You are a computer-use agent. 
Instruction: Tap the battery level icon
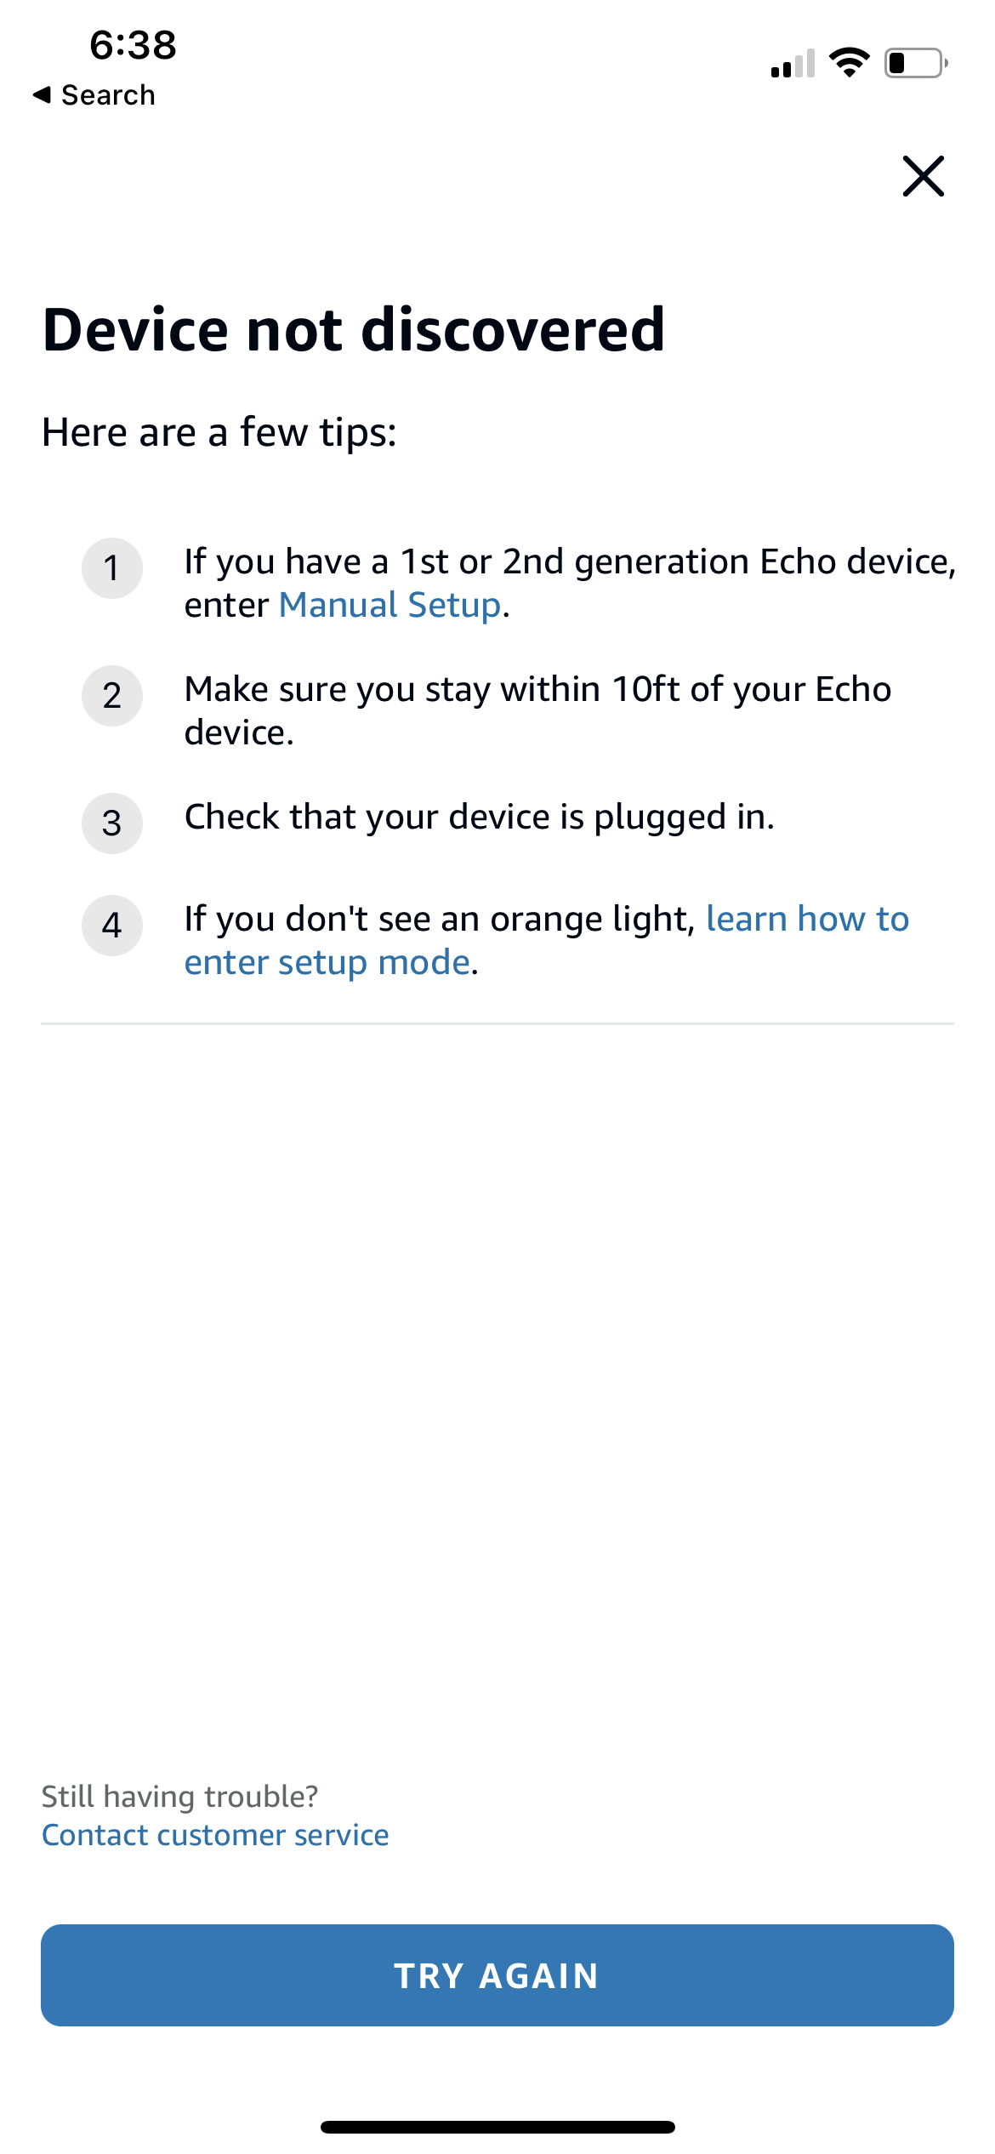[x=915, y=63]
